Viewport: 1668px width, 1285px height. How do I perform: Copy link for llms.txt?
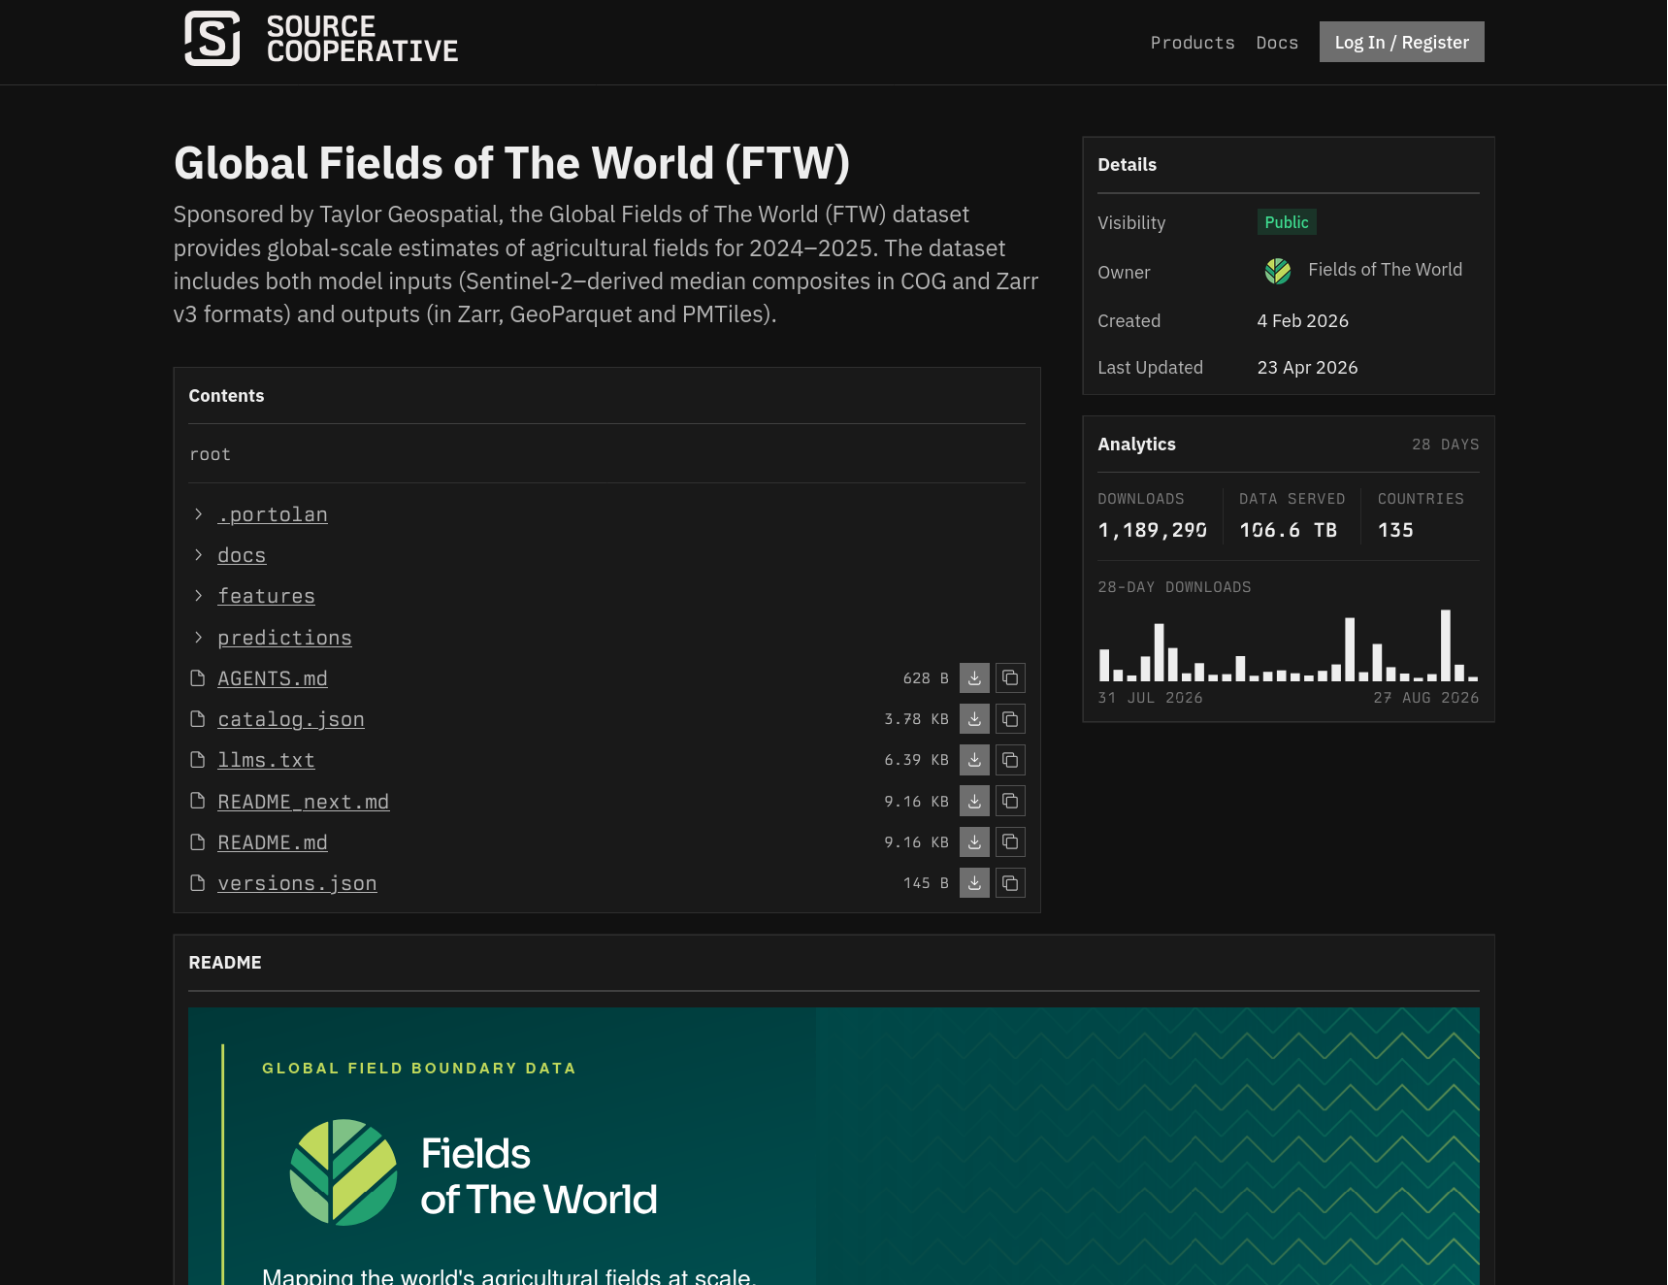[x=1010, y=760]
